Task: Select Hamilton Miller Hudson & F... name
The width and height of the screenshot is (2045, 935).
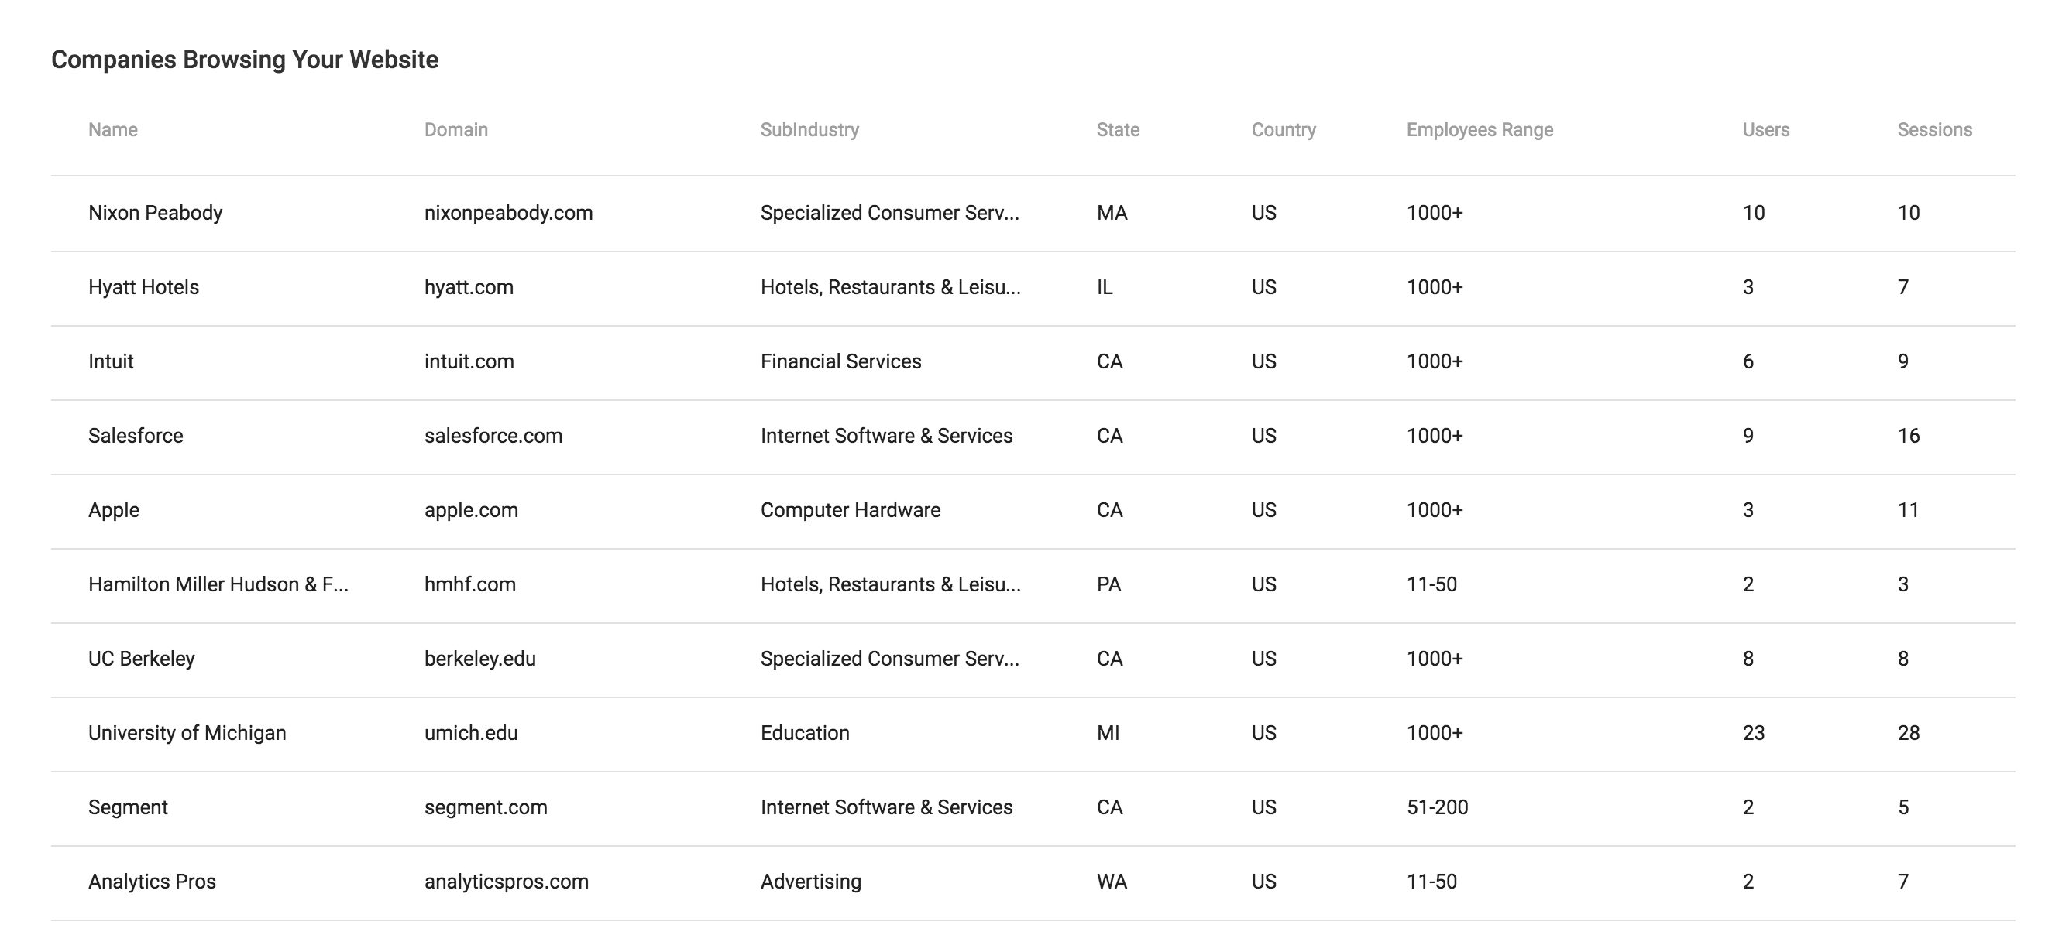Action: pyautogui.click(x=218, y=584)
